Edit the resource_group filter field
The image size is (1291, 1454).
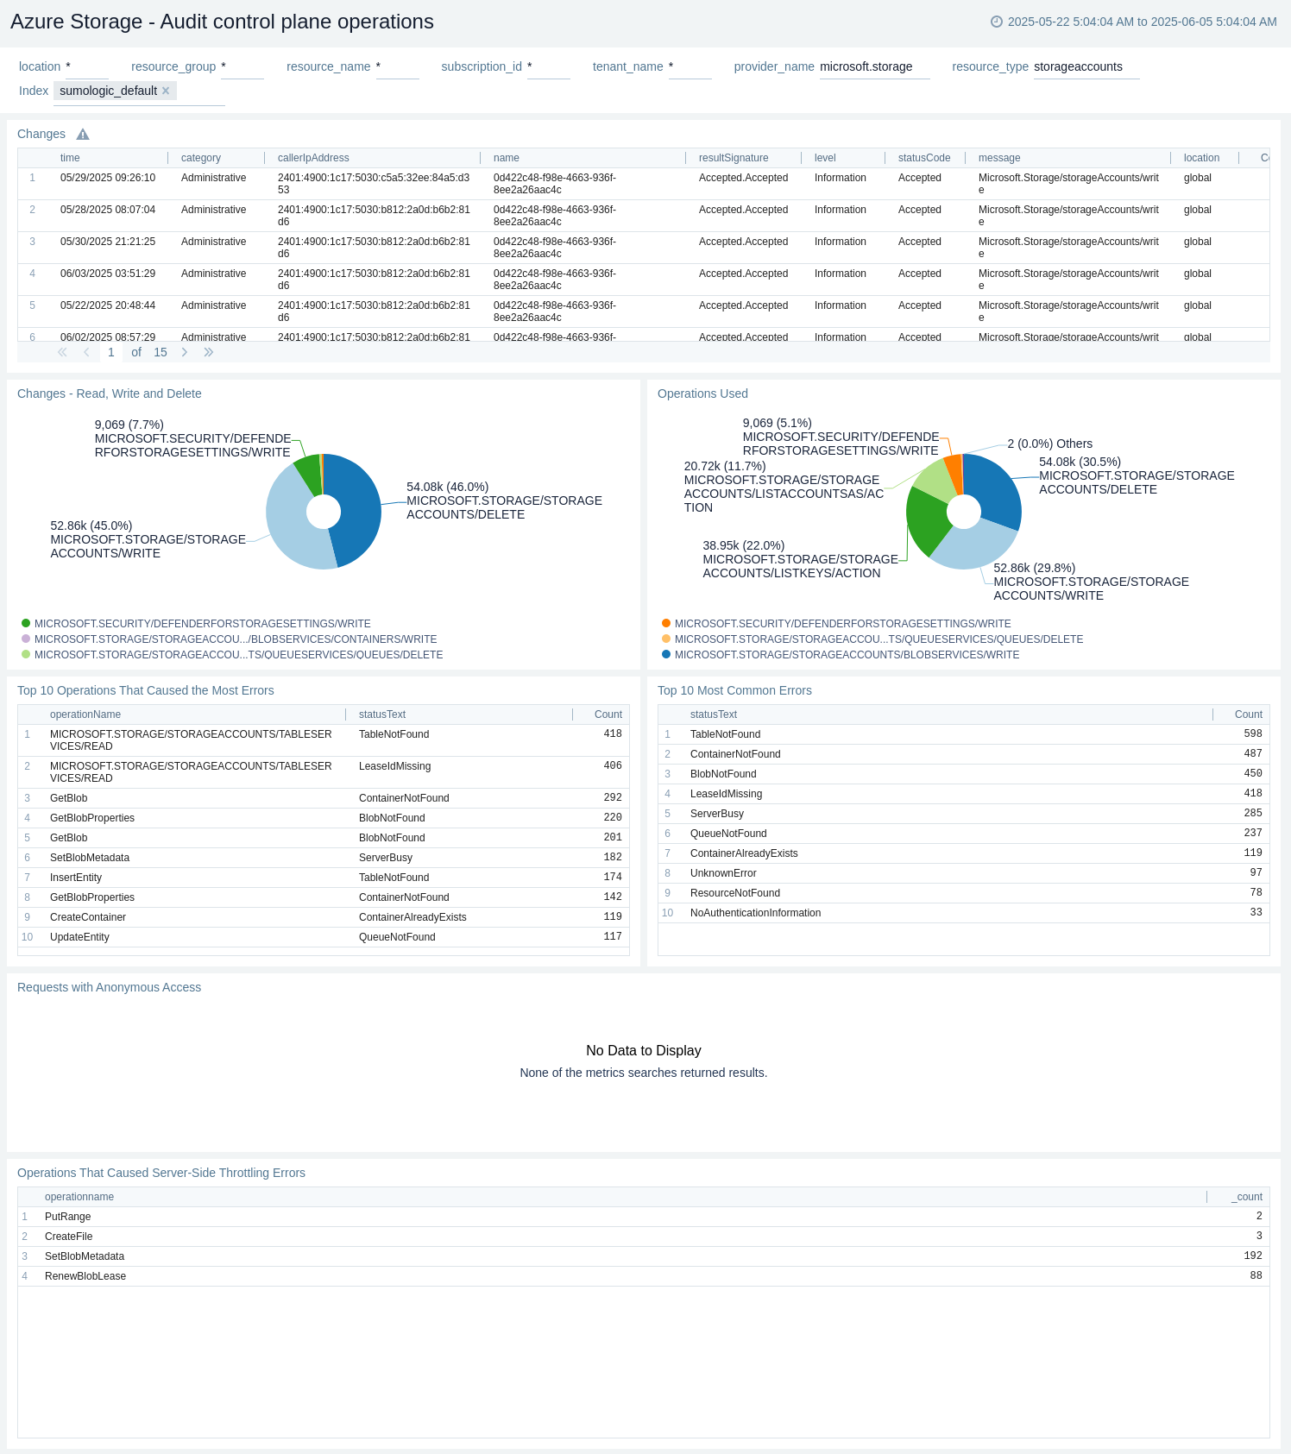click(242, 67)
